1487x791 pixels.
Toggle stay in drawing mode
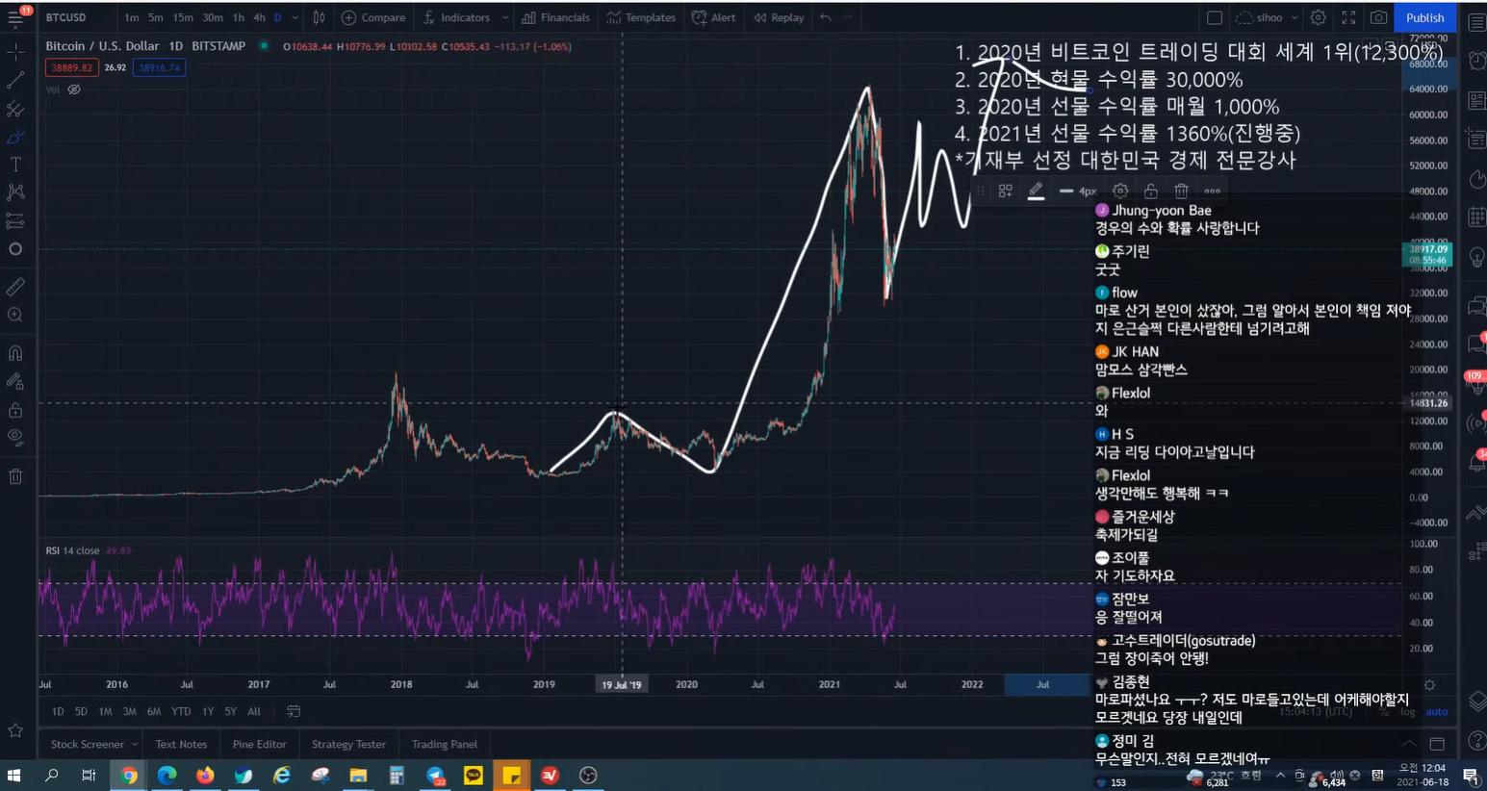pos(15,381)
